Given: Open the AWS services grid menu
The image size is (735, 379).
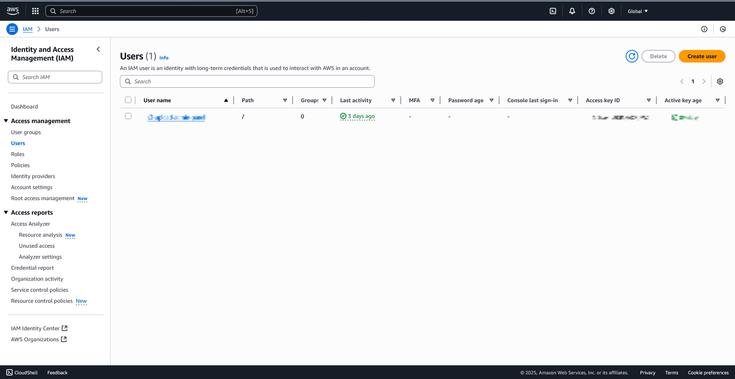Looking at the screenshot, I should [35, 11].
